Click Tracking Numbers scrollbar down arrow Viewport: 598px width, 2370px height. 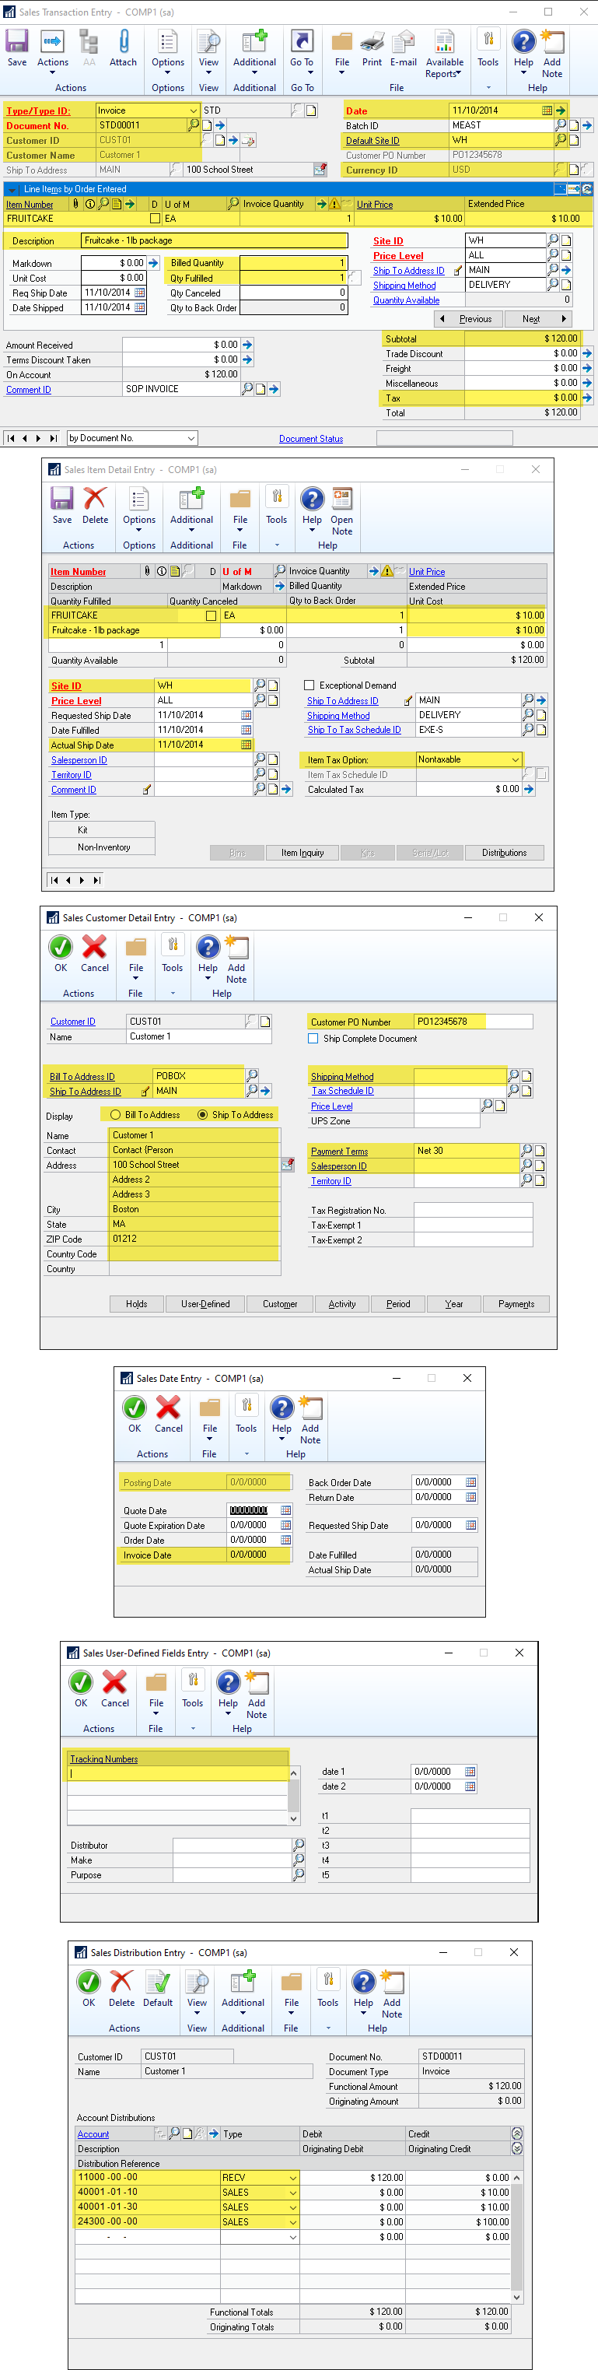point(295,1819)
